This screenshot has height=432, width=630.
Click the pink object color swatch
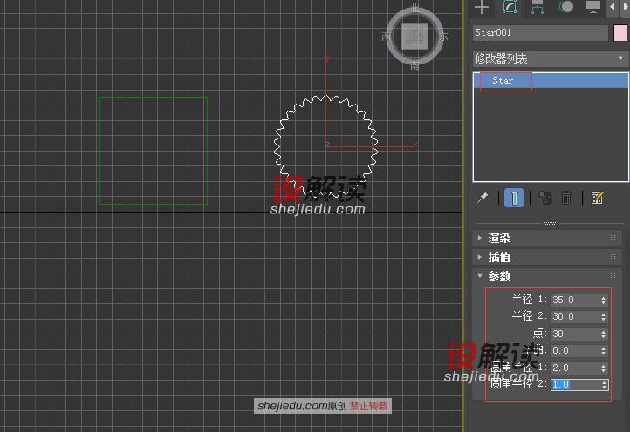620,33
